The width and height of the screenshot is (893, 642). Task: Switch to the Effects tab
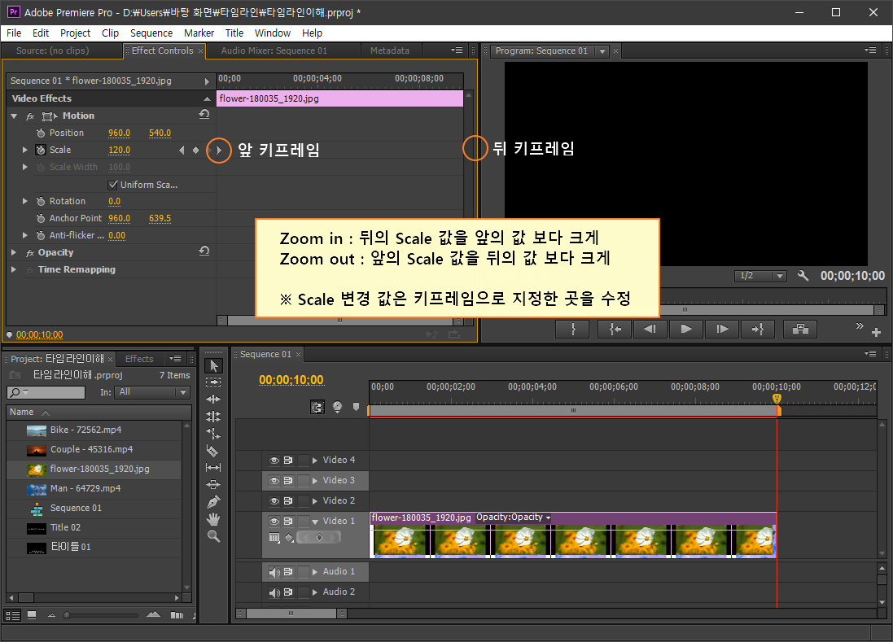click(139, 359)
